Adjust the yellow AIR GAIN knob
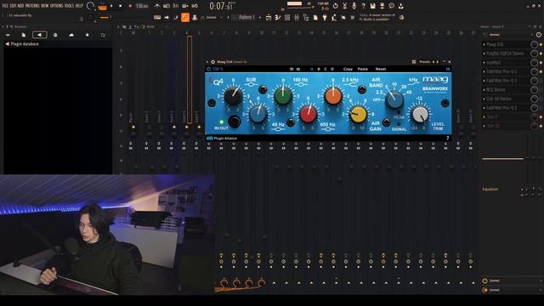Image resolution: width=544 pixels, height=306 pixels. point(358,115)
